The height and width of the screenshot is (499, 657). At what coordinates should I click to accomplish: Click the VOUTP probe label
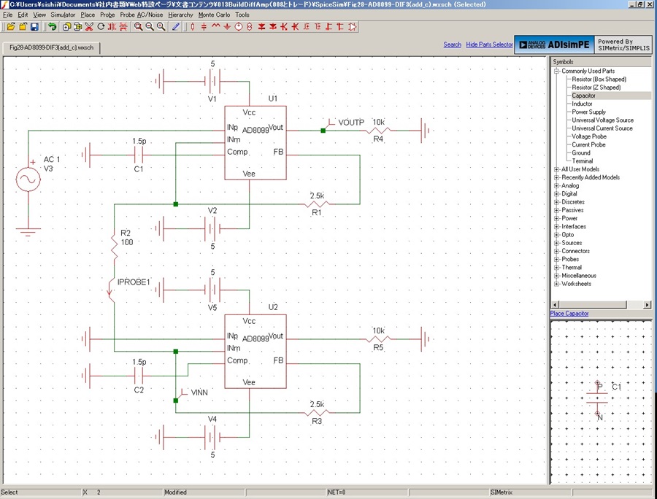tap(351, 123)
